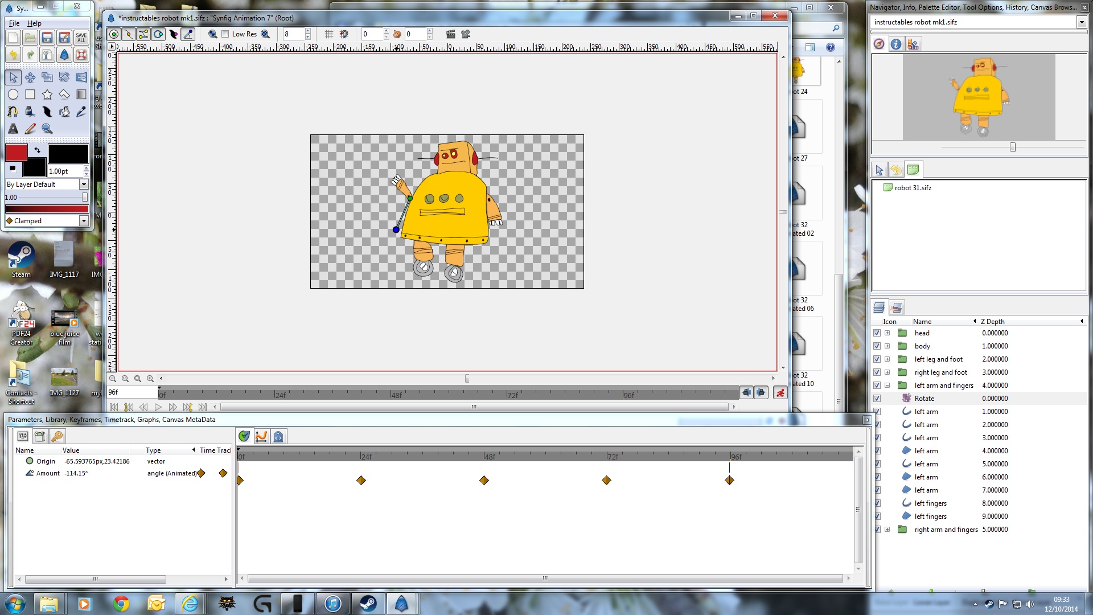
Task: Select the Eyedropper tool
Action: pyautogui.click(x=81, y=112)
